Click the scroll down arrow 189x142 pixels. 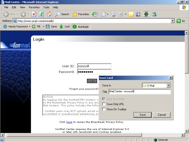[x=187, y=131]
